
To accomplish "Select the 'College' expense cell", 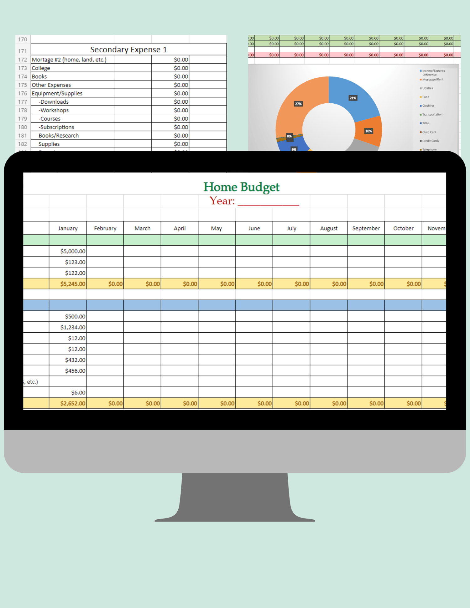I will point(72,68).
